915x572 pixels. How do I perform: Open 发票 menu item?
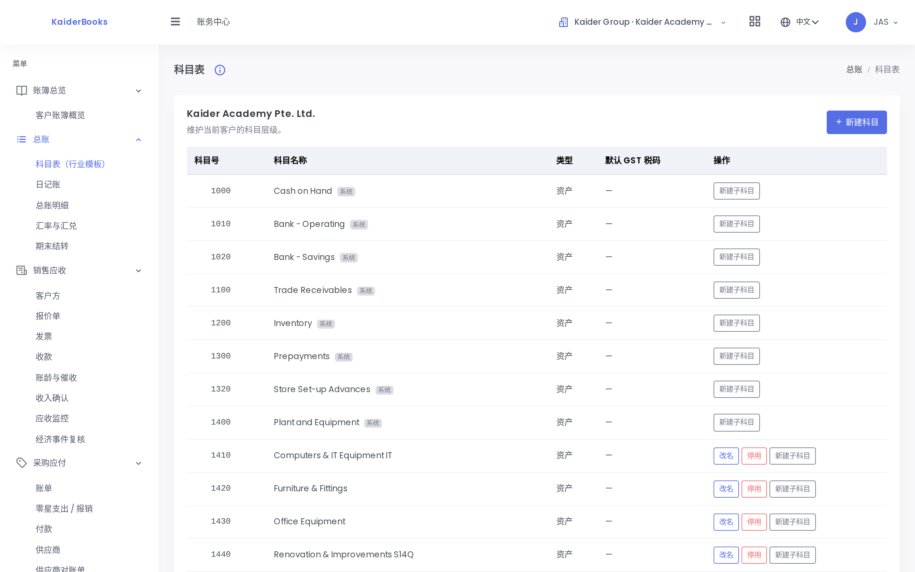tap(44, 336)
